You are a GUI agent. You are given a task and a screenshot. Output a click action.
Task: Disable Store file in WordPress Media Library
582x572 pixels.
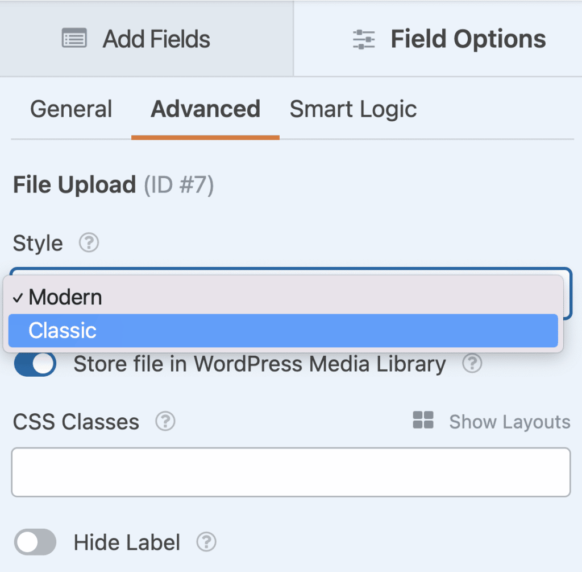click(x=35, y=364)
